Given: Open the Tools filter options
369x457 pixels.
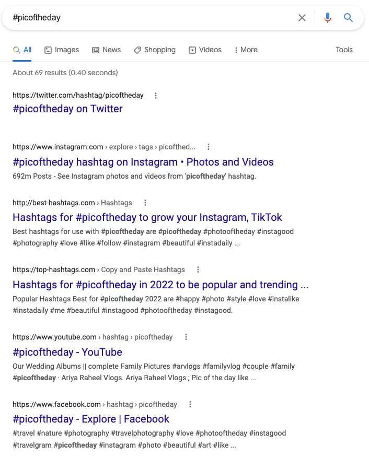Looking at the screenshot, I should tap(344, 50).
